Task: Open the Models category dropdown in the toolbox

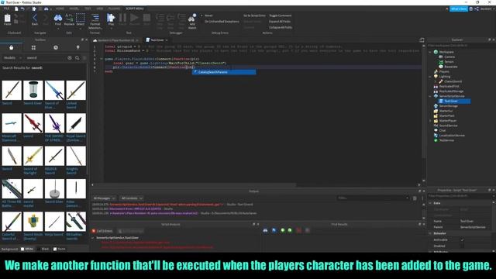Action: (x=12, y=58)
